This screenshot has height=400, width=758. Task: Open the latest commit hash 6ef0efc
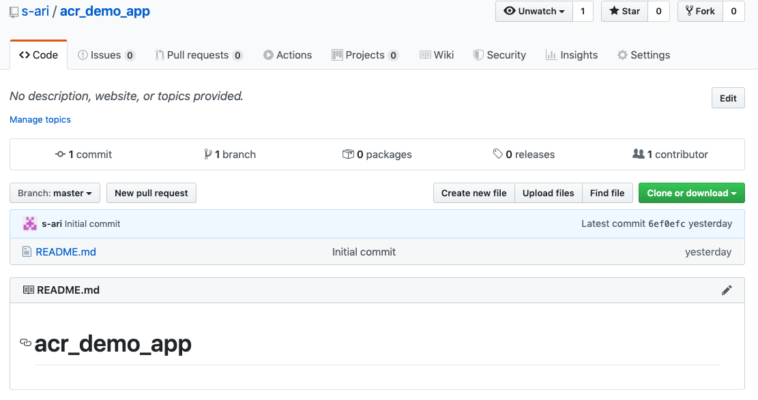pyautogui.click(x=667, y=224)
